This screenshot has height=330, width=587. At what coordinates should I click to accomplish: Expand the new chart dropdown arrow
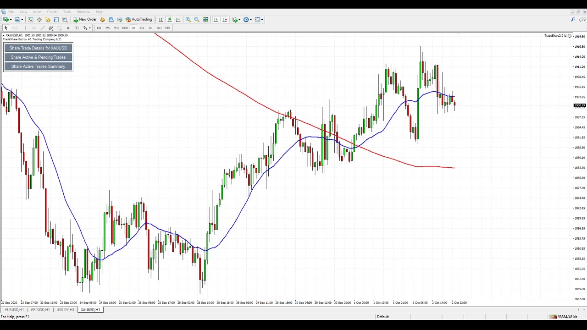pyautogui.click(x=11, y=20)
